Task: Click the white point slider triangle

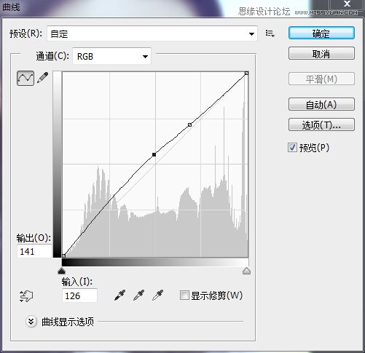Action: pyautogui.click(x=246, y=271)
